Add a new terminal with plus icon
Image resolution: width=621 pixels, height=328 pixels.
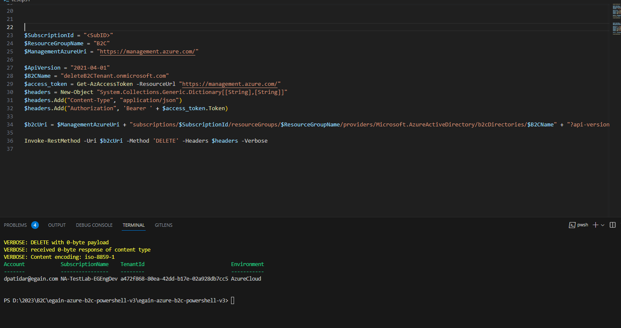[x=595, y=225]
